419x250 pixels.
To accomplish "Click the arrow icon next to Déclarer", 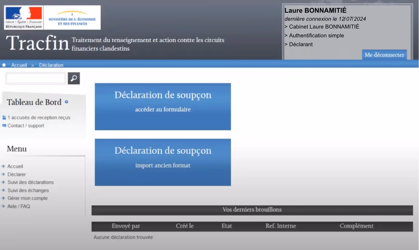I will pos(3,174).
